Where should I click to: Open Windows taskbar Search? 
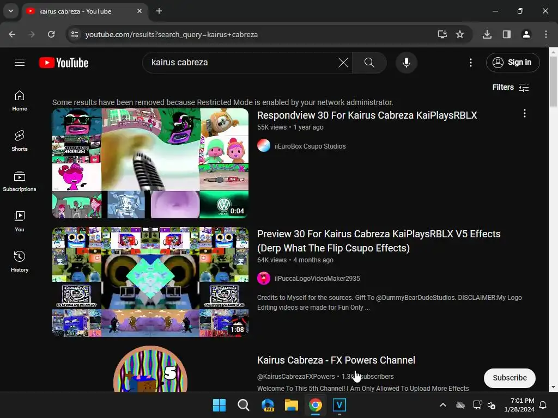tap(244, 405)
